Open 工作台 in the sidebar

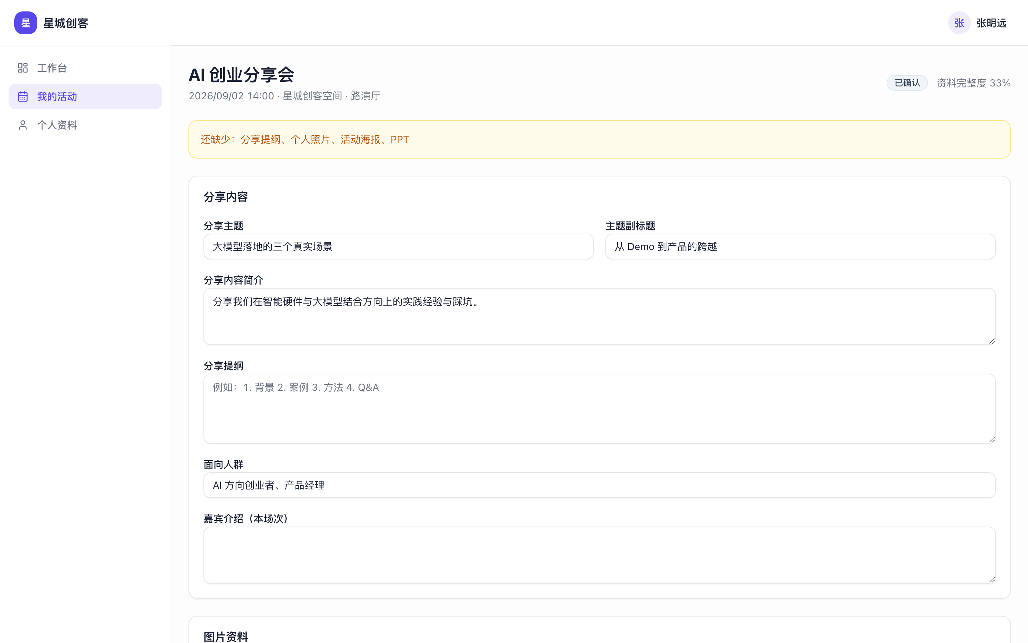pos(85,68)
